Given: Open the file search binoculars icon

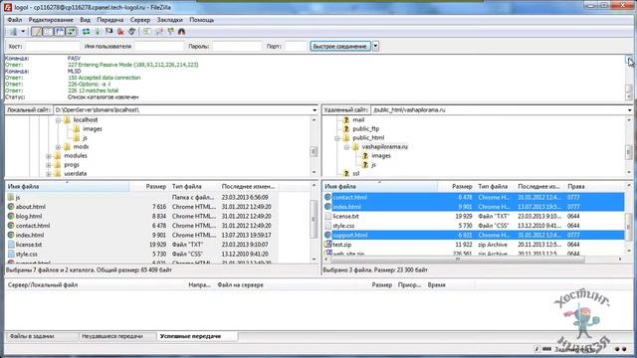Looking at the screenshot, I should click(181, 31).
